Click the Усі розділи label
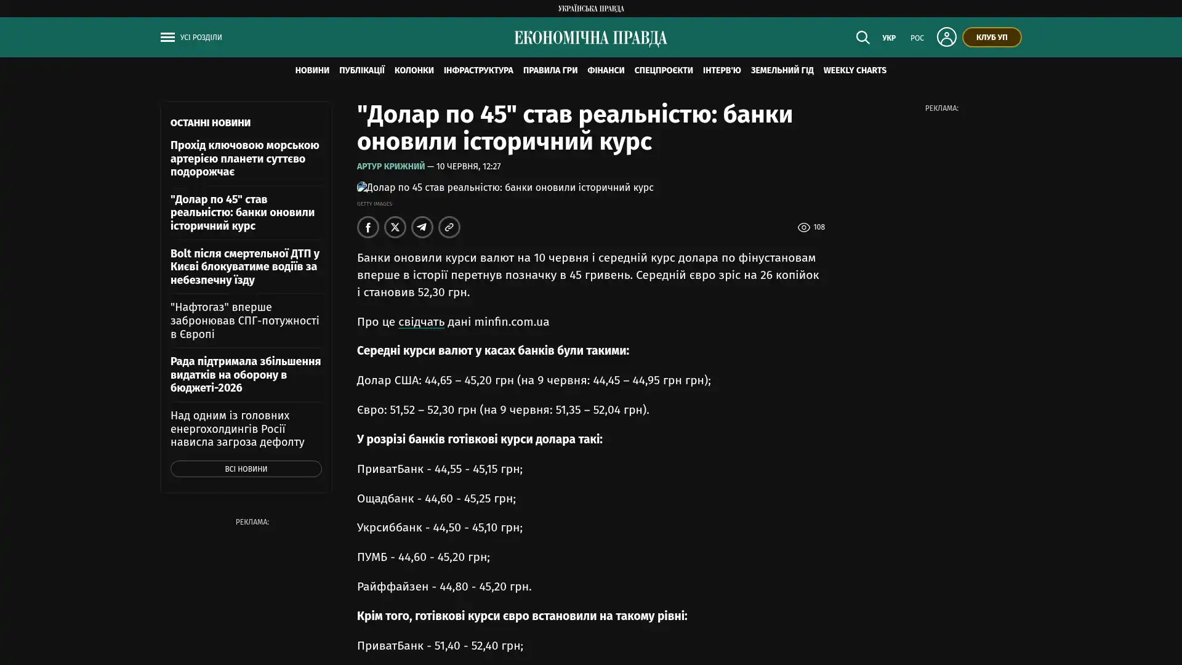The height and width of the screenshot is (665, 1182). point(201,38)
